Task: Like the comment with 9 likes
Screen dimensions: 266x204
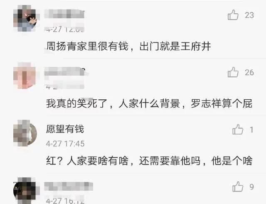Action: [238, 187]
